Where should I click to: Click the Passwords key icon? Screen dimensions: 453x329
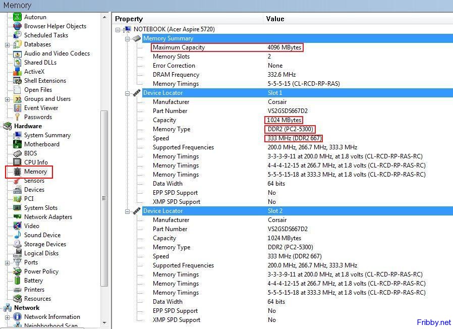coord(17,117)
